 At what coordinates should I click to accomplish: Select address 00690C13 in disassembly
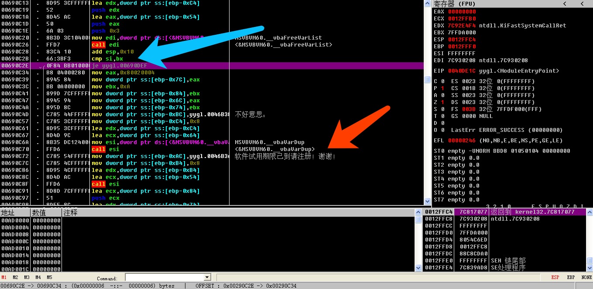[15, 3]
